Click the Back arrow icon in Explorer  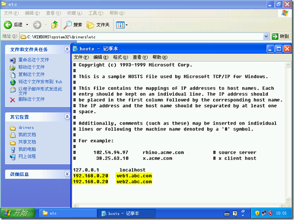click(8, 25)
